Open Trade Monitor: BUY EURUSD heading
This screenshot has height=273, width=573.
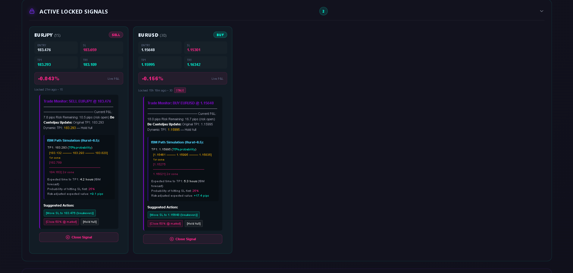point(180,103)
